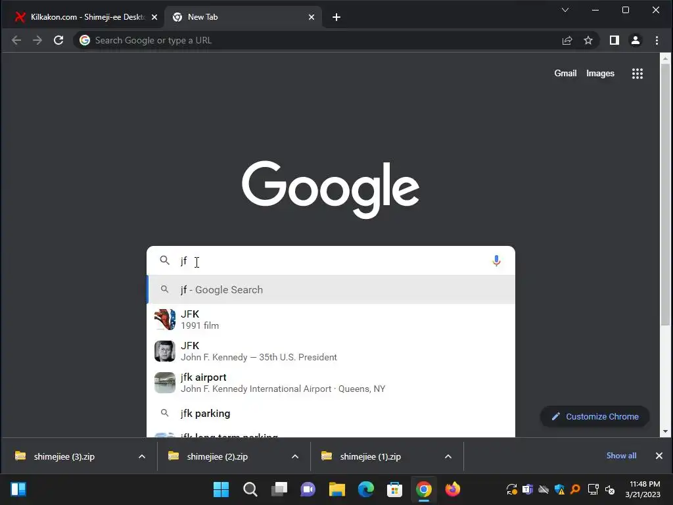Image resolution: width=673 pixels, height=505 pixels.
Task: Select the jfk parking suggestion
Action: click(331, 413)
